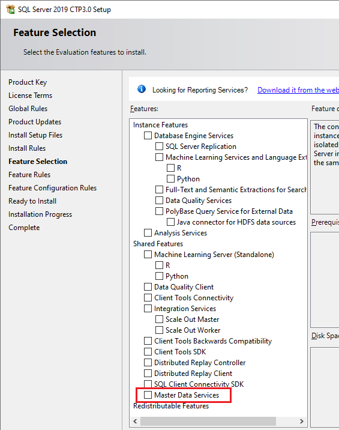Check Client Tools Connectivity

(x=148, y=297)
